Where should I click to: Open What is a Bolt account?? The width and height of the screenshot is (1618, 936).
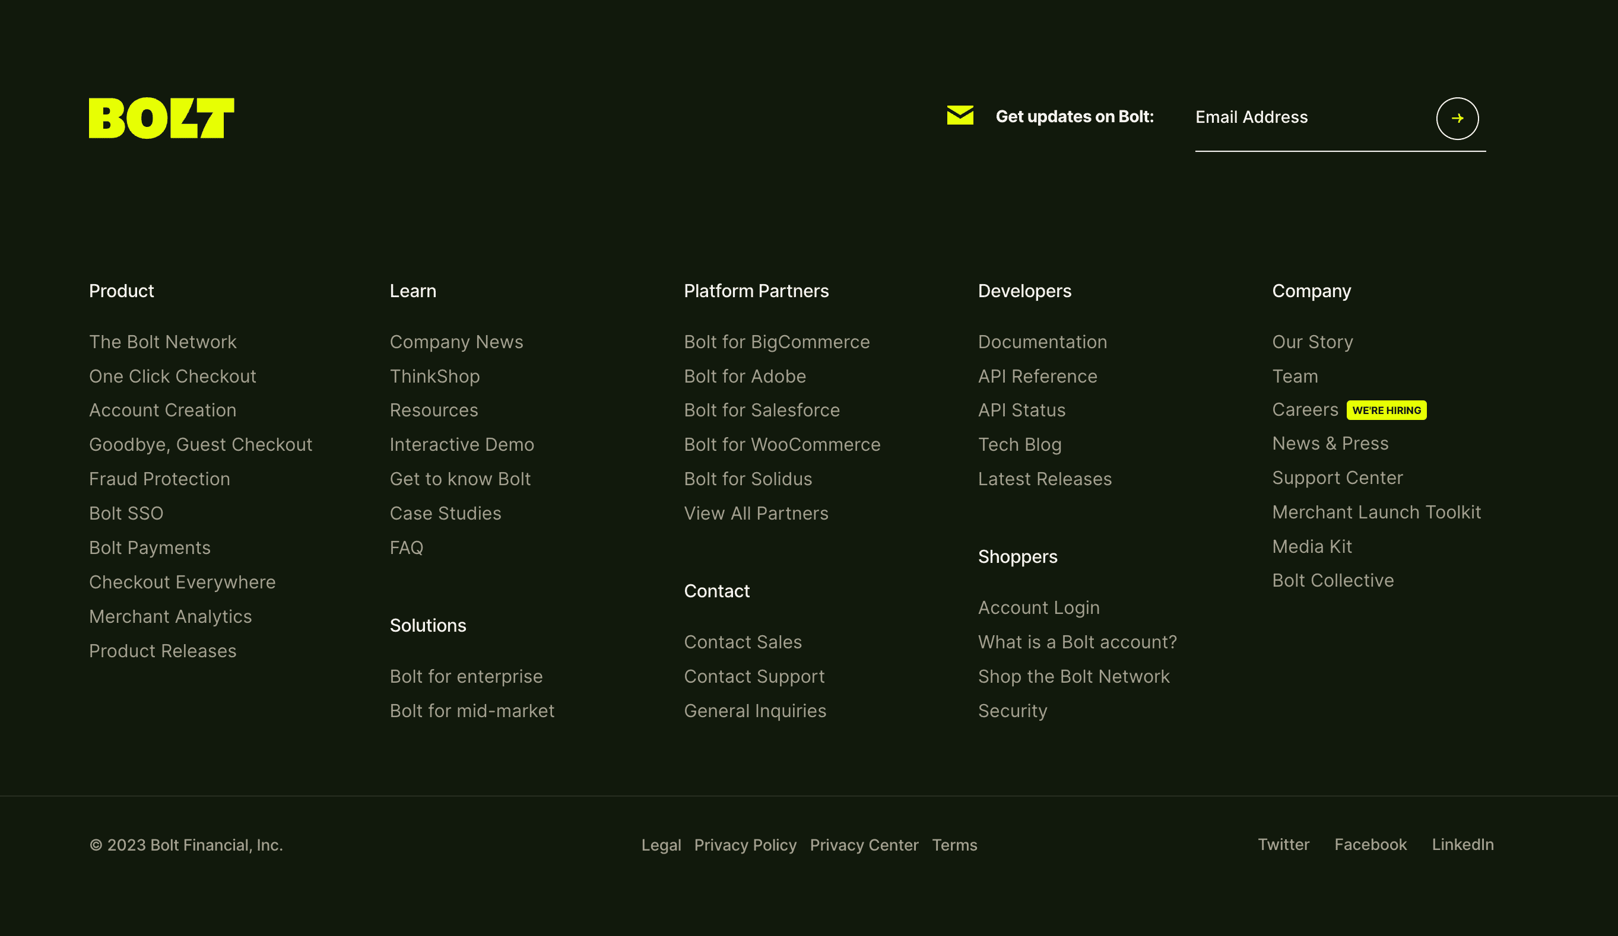point(1077,642)
